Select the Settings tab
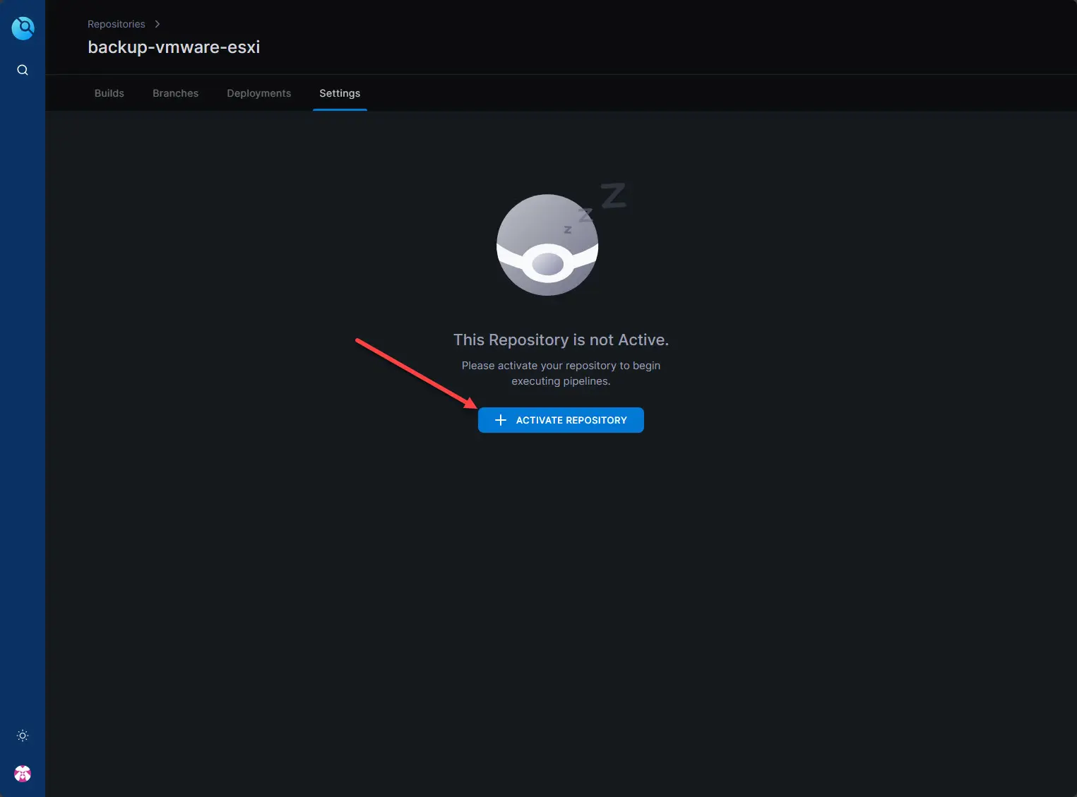Screen dimensions: 1077x797 tap(340, 93)
